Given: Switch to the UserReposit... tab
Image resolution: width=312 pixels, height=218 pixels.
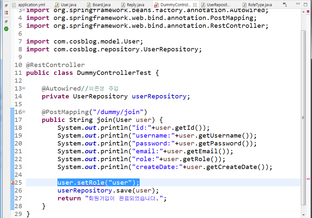Looking at the screenshot, I should pos(216,5).
